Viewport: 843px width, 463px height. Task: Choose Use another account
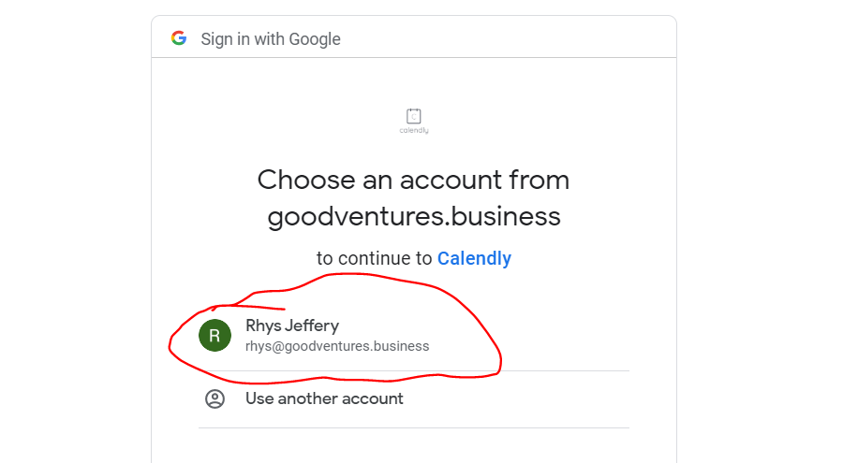(324, 398)
